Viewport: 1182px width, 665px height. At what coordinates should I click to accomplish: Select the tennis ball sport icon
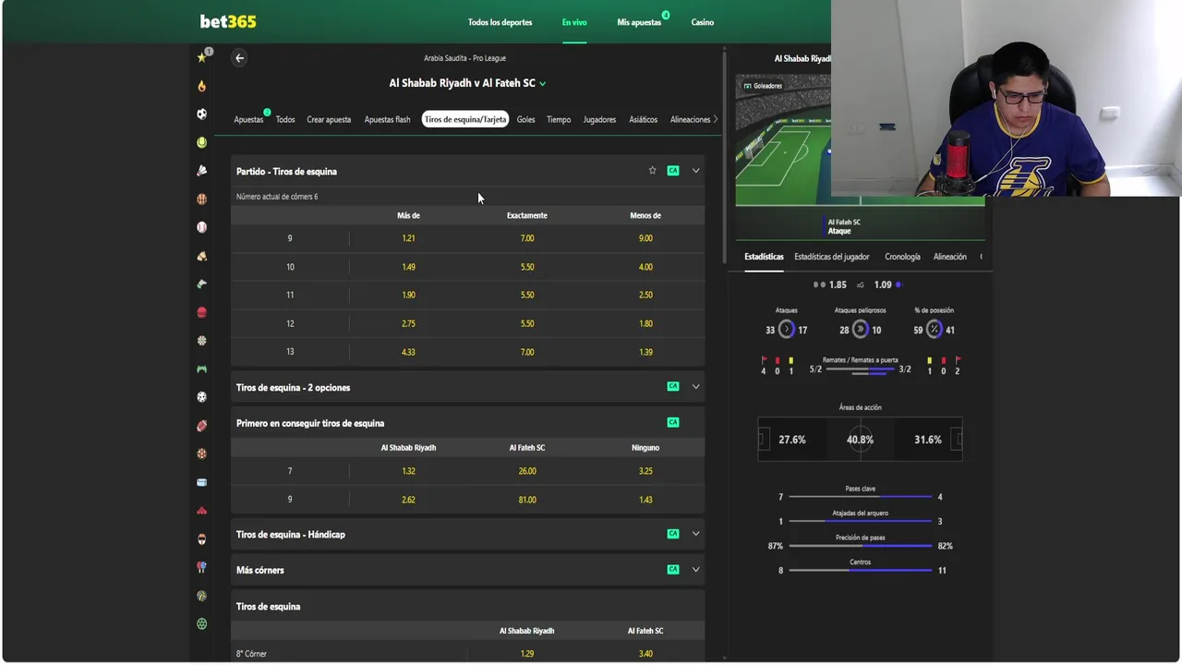[x=201, y=142]
